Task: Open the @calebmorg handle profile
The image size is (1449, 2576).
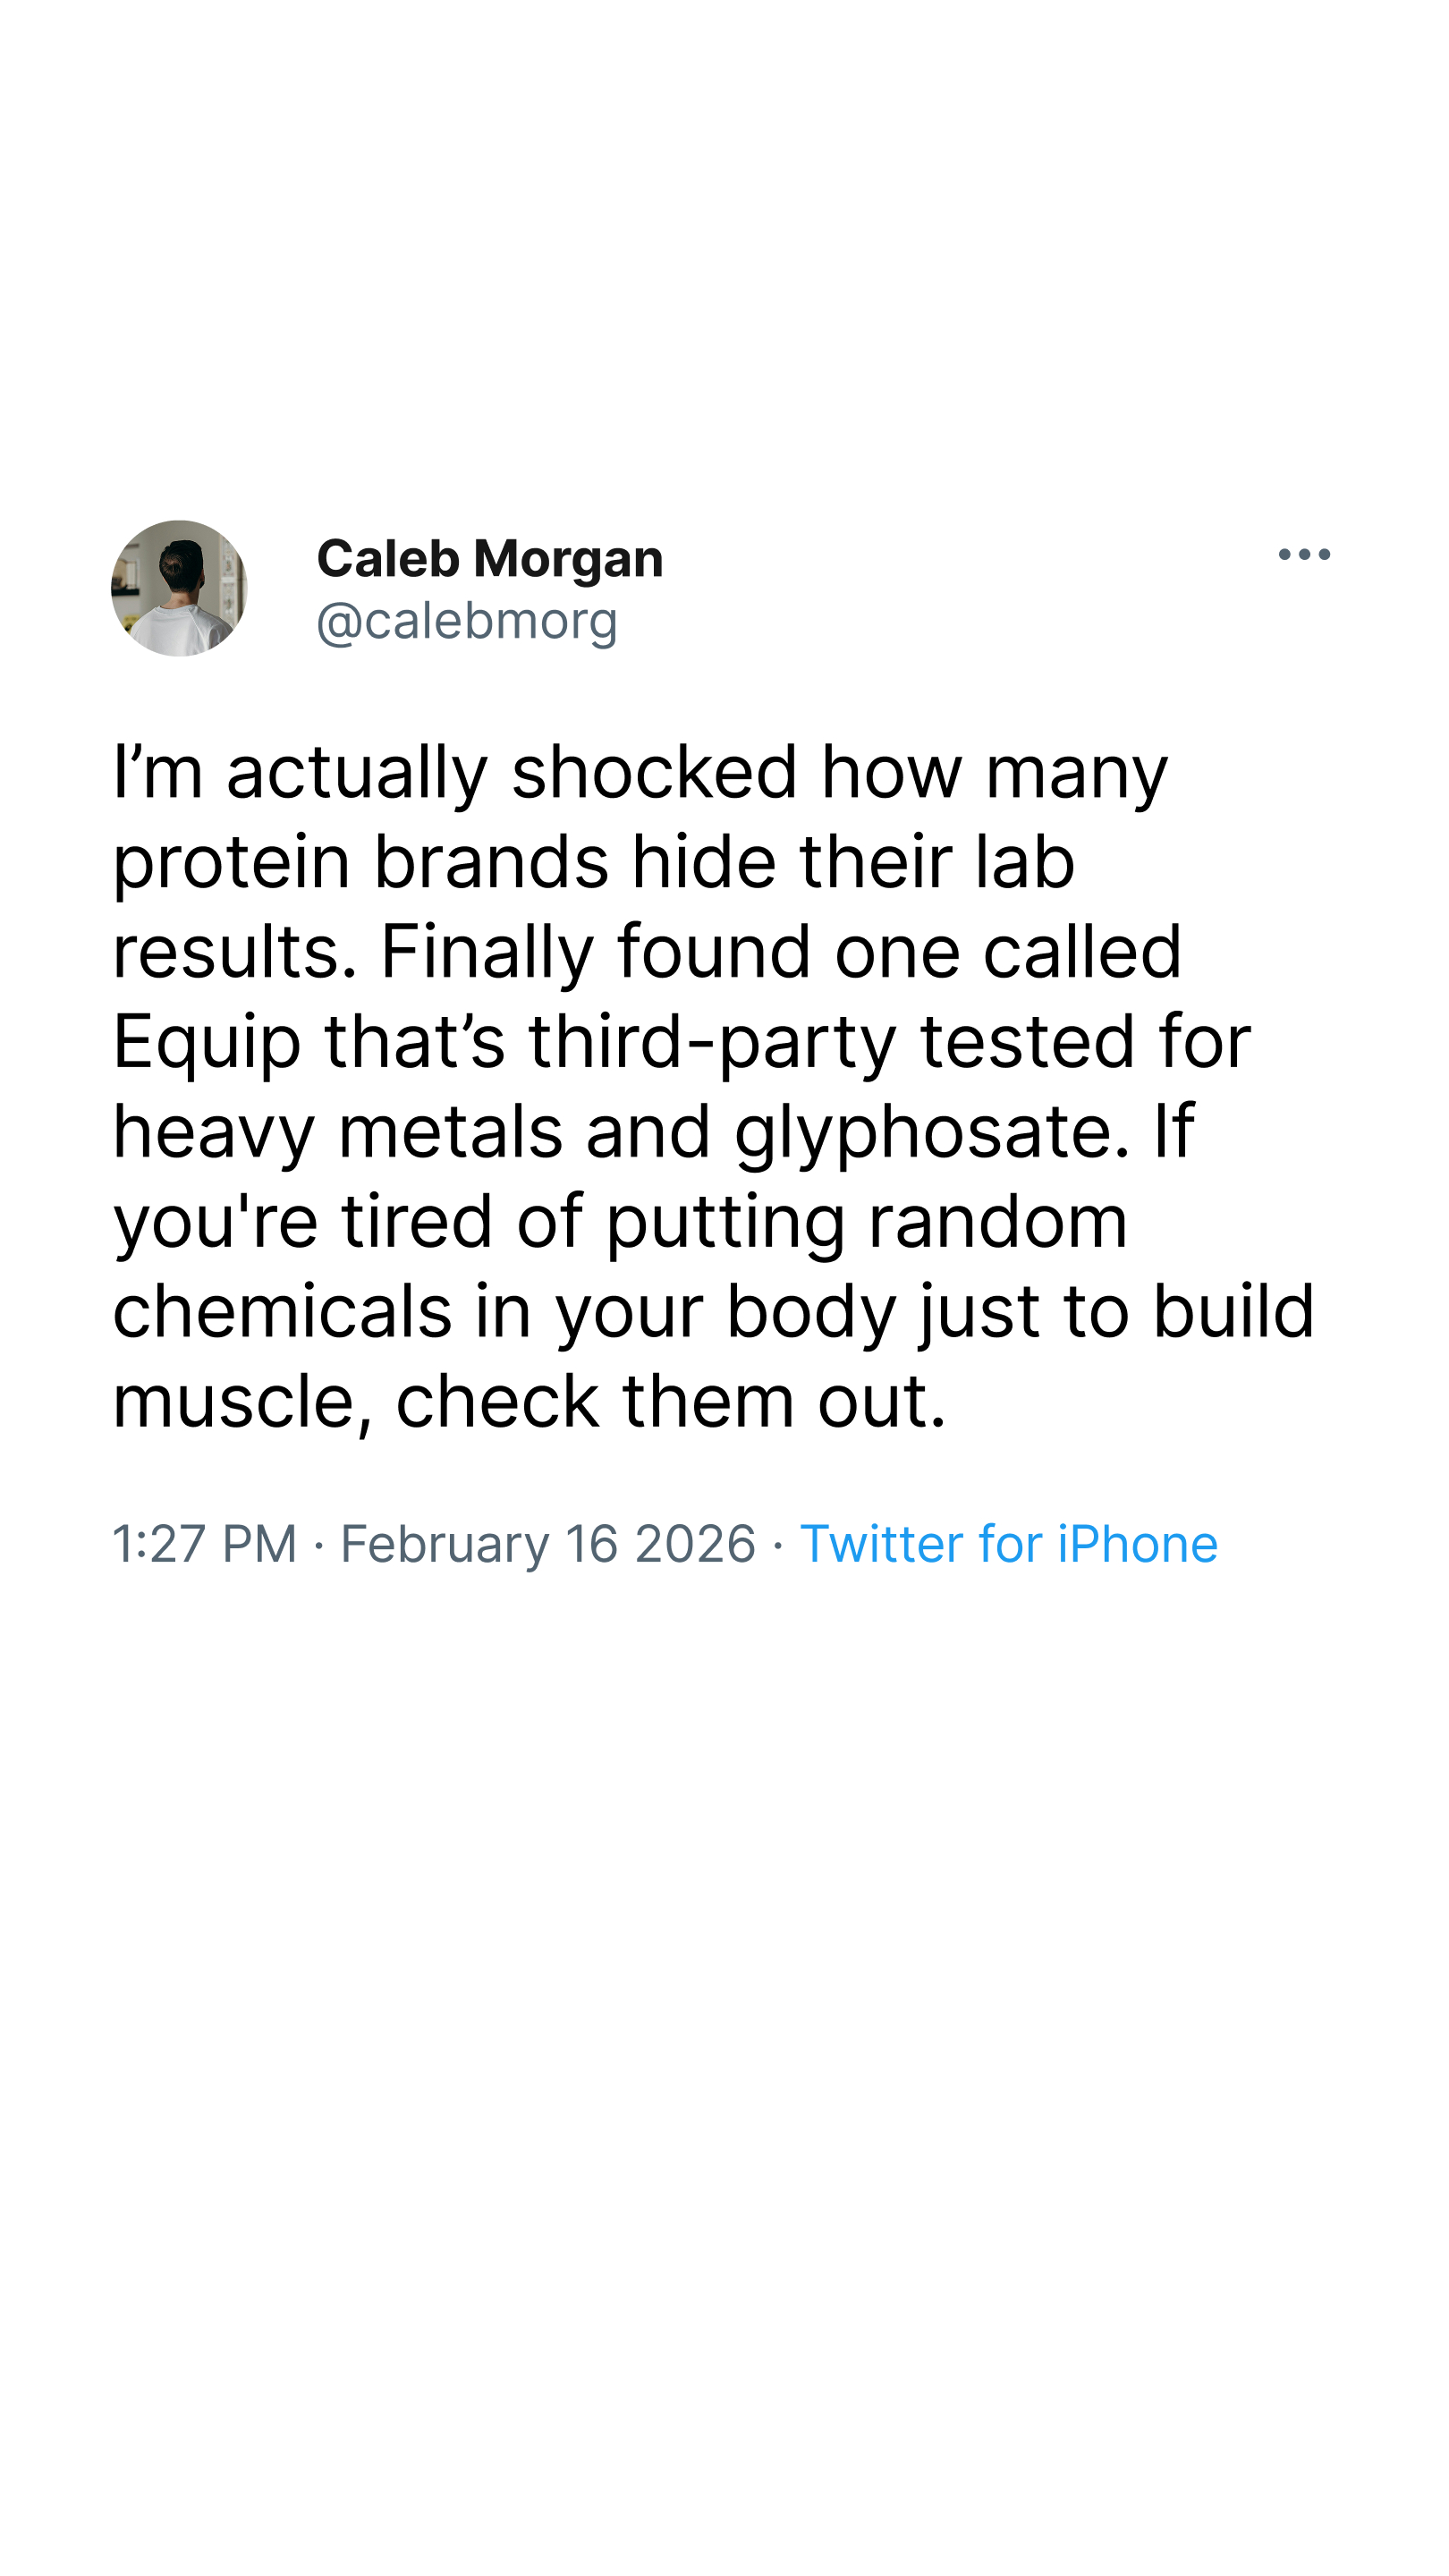Action: coord(467,621)
